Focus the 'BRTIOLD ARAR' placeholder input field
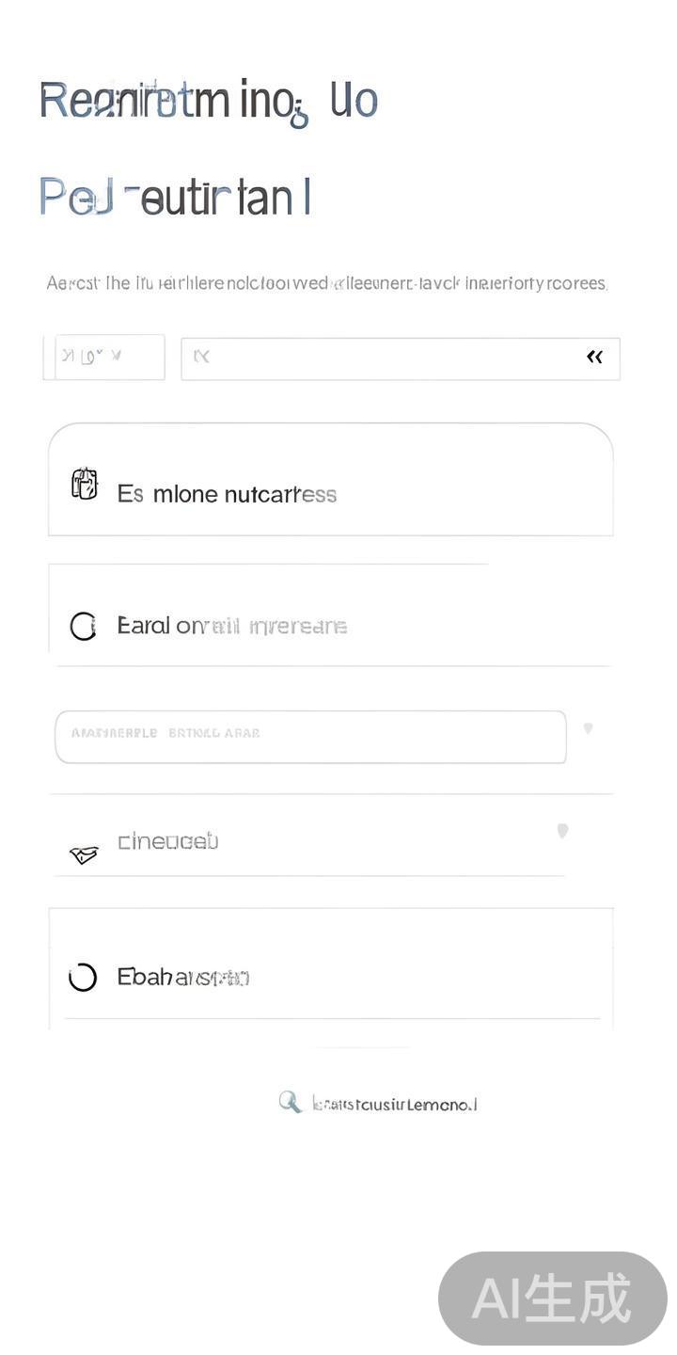Image resolution: width=677 pixels, height=1355 pixels. point(310,736)
